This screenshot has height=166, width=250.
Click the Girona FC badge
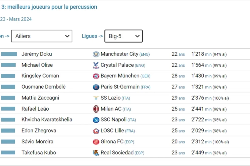96,142
